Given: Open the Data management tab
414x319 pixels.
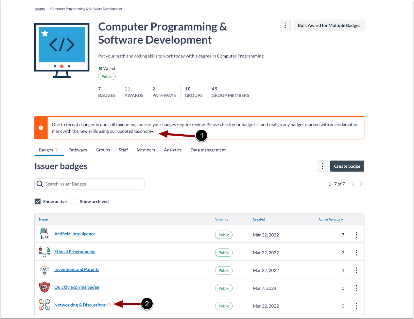Looking at the screenshot, I should [x=208, y=150].
